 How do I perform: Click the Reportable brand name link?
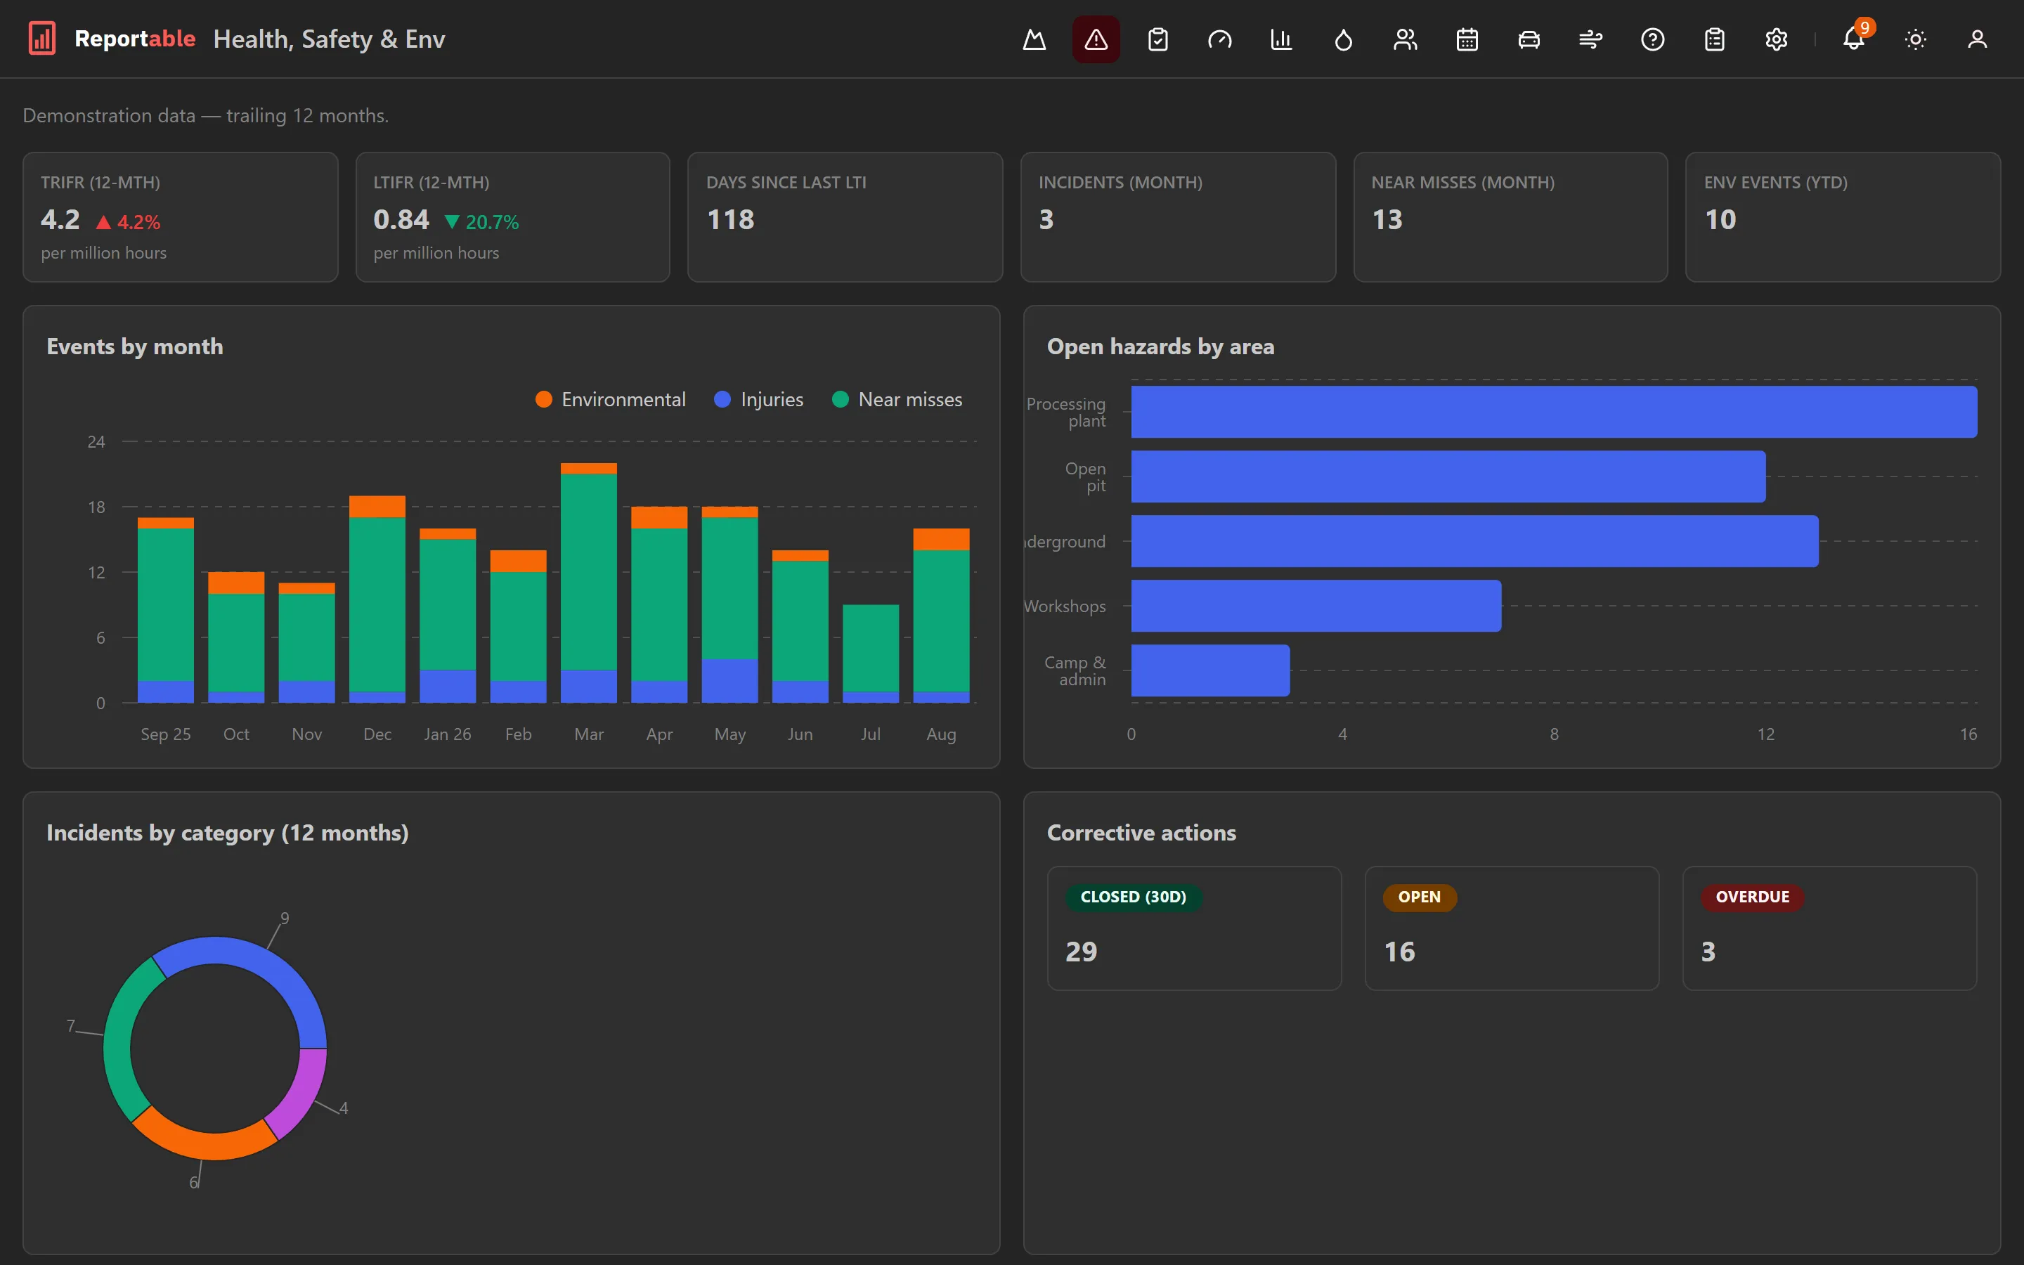(x=135, y=39)
